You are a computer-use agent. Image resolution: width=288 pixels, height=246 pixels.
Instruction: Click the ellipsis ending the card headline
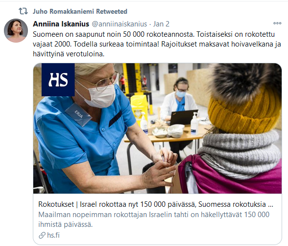pyautogui.click(x=270, y=206)
